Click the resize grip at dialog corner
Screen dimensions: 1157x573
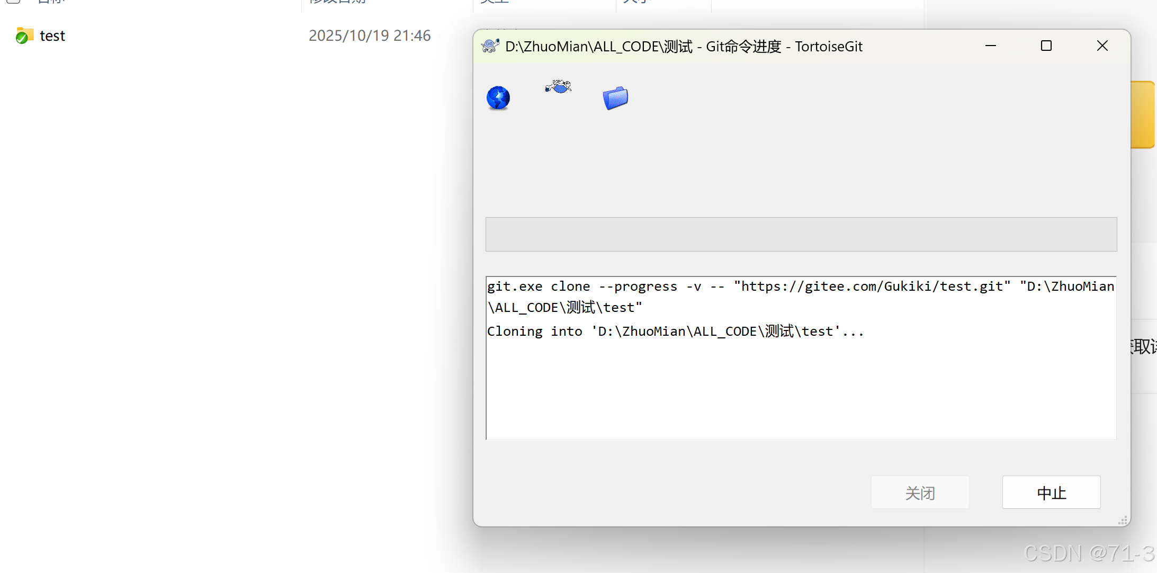(x=1122, y=521)
